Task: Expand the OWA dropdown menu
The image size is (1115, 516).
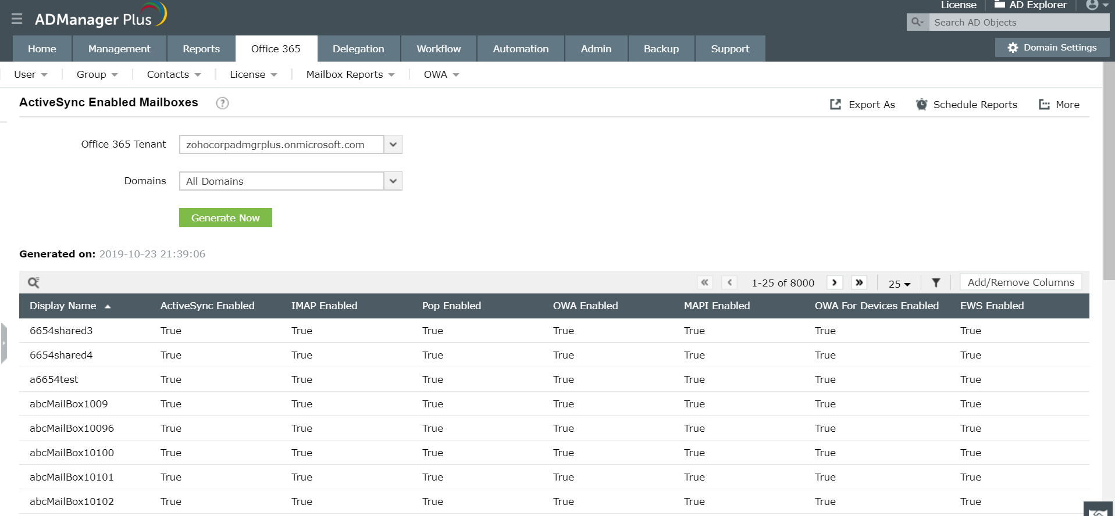Action: [x=441, y=74]
